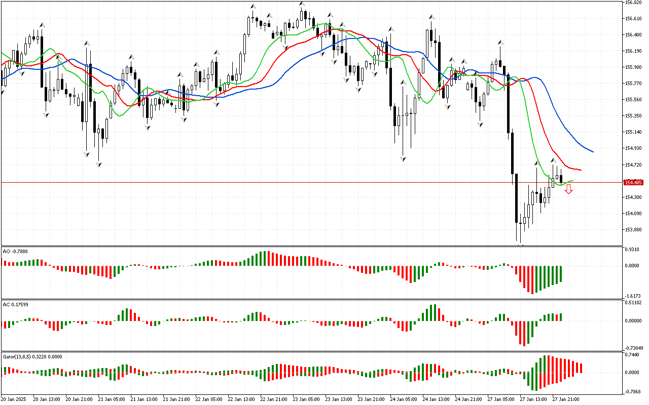Click the 155.350 price level on the axis

(x=634, y=116)
